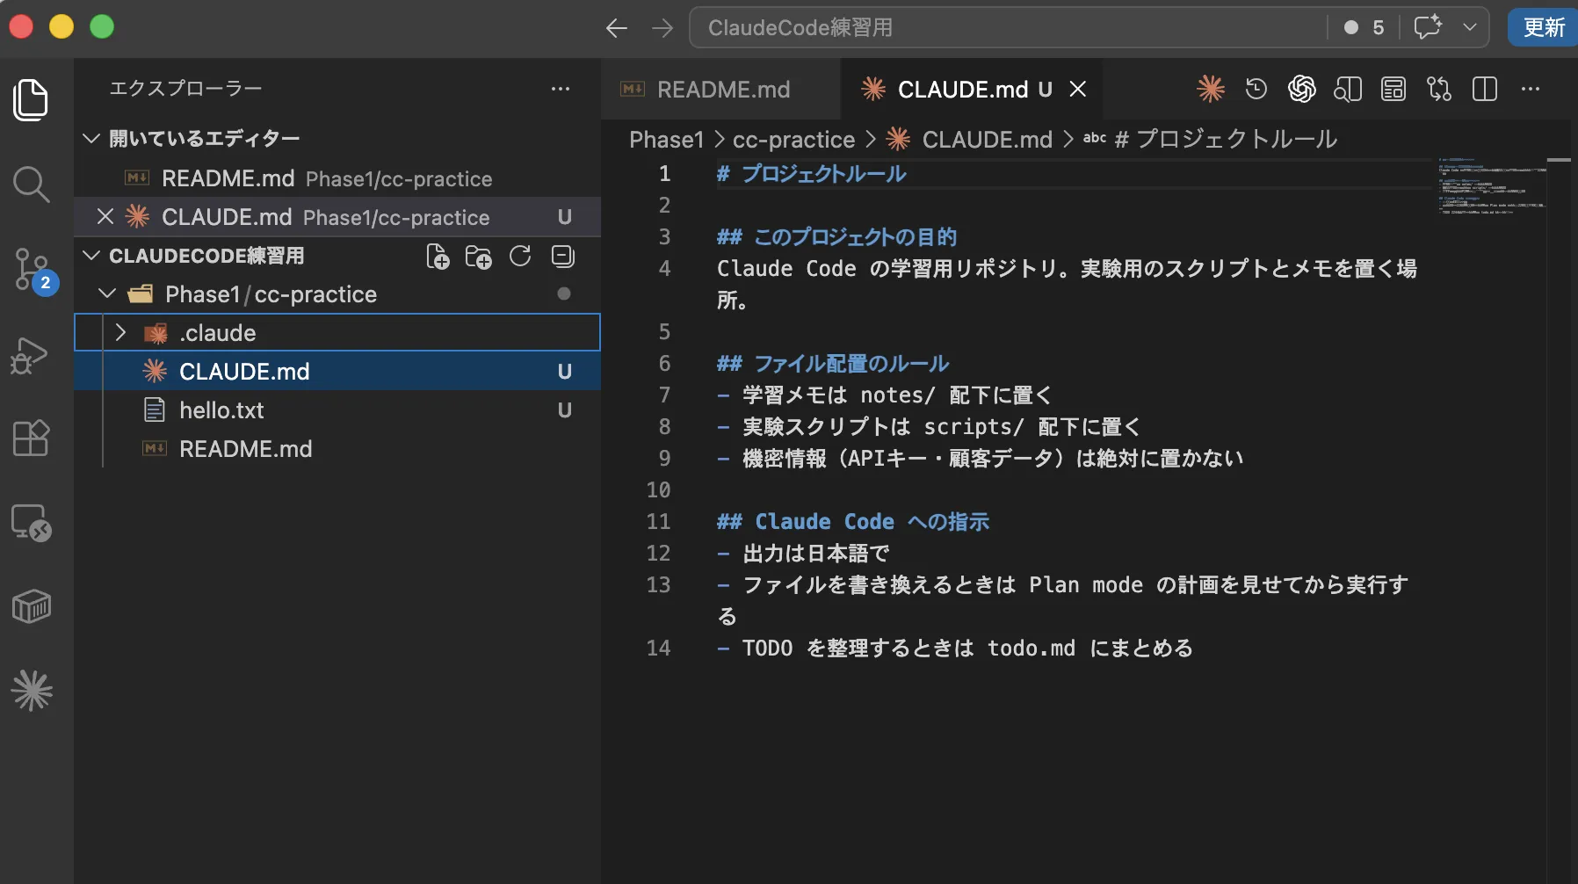This screenshot has height=884, width=1578.
Task: Place cursor on ## Claude Code への指示 heading
Action: (x=853, y=521)
